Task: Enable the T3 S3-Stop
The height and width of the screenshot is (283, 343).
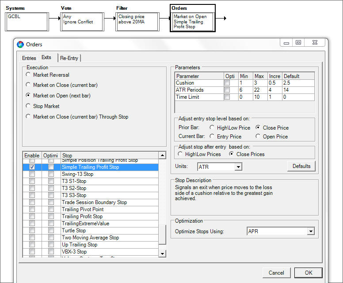Action: click(32, 195)
